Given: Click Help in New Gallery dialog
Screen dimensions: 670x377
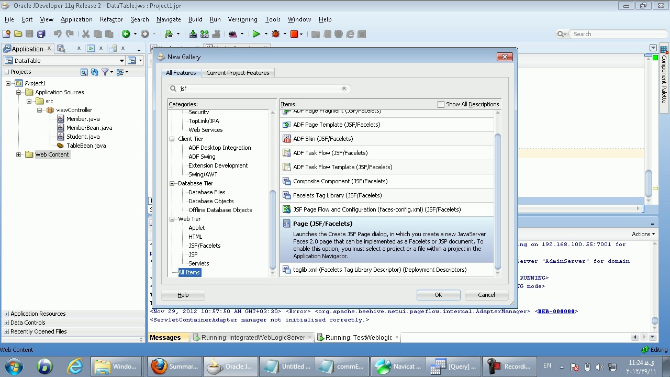Looking at the screenshot, I should [183, 295].
